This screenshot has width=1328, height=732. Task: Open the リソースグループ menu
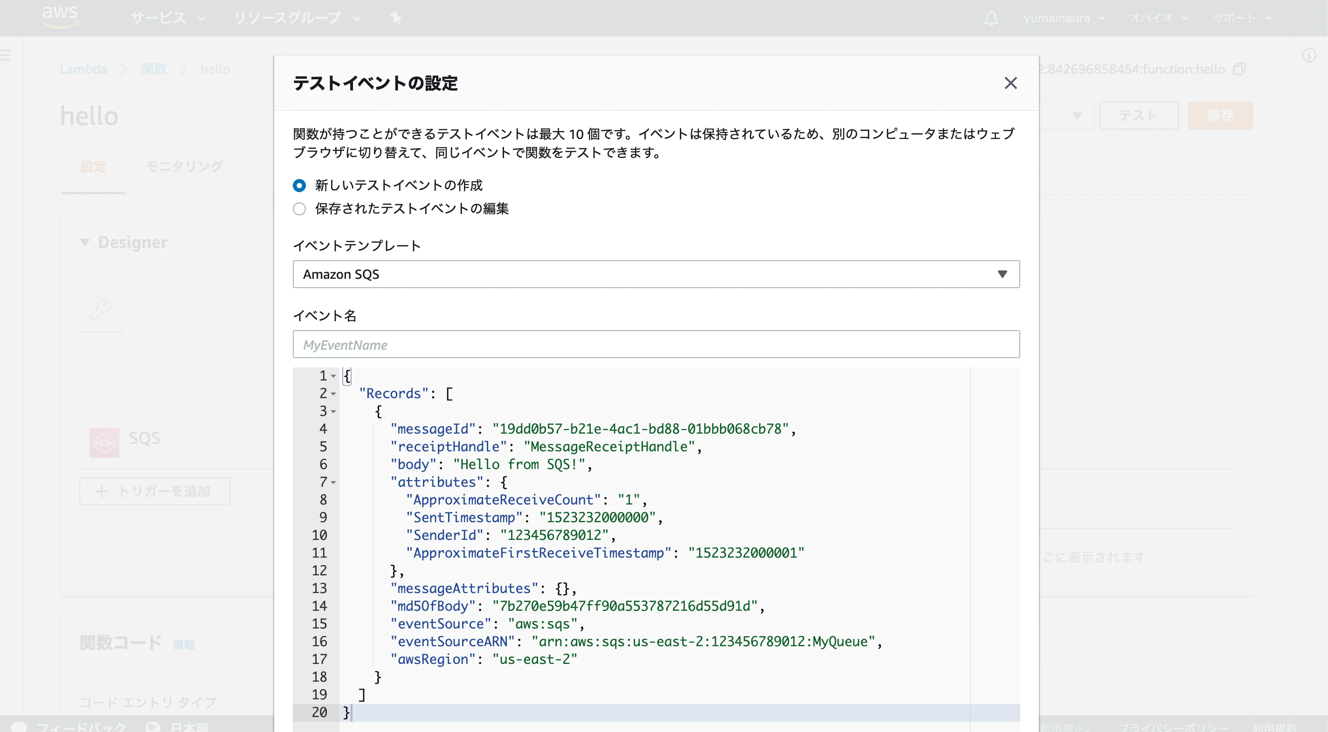[x=297, y=19]
